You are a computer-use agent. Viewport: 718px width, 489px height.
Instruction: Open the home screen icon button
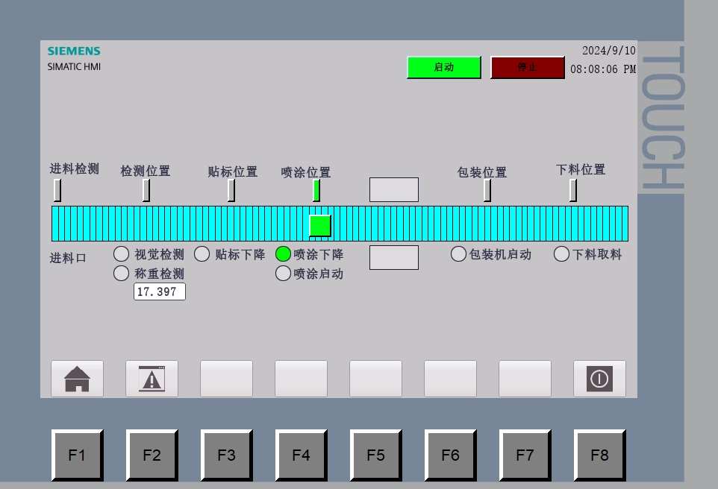tap(77, 379)
